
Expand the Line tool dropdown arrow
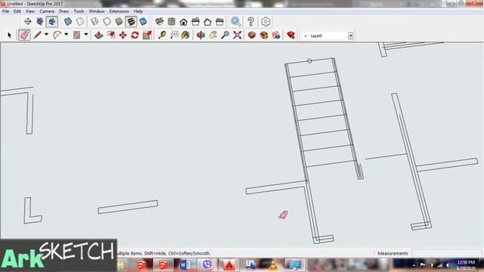pos(46,34)
